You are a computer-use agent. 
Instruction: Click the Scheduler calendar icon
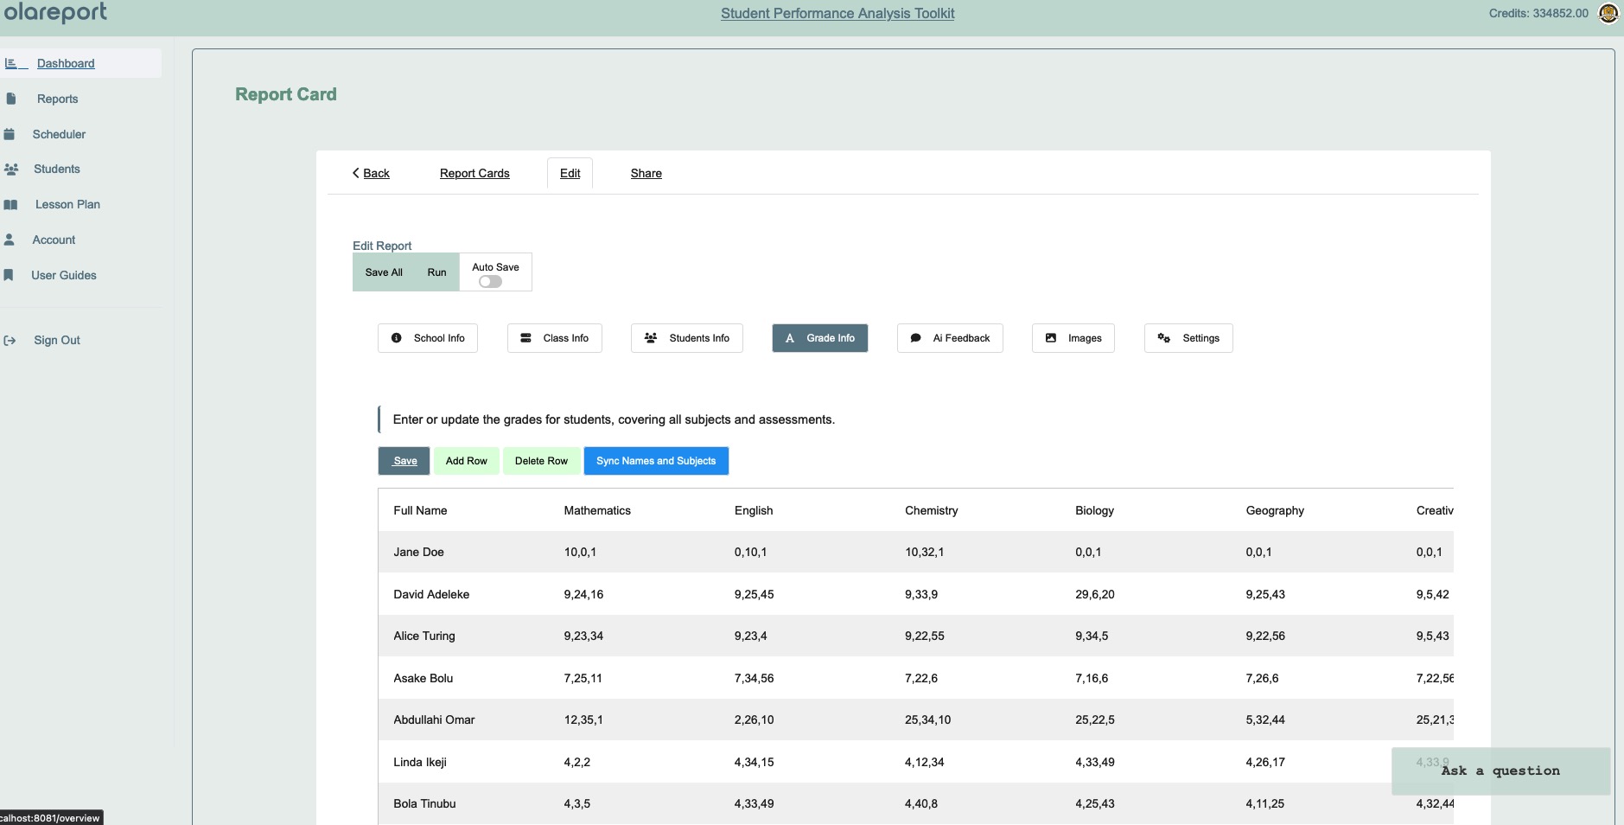(10, 134)
